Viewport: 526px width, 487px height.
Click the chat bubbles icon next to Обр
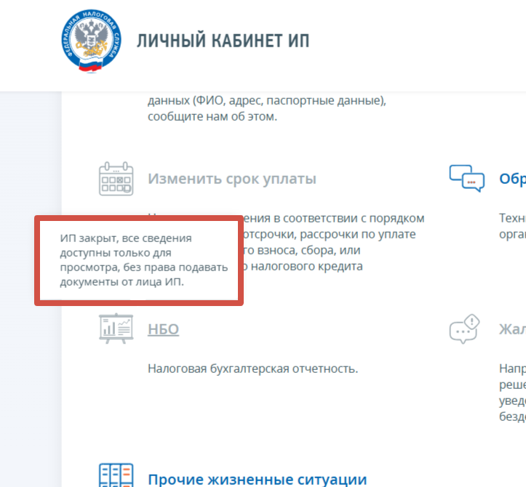[466, 178]
